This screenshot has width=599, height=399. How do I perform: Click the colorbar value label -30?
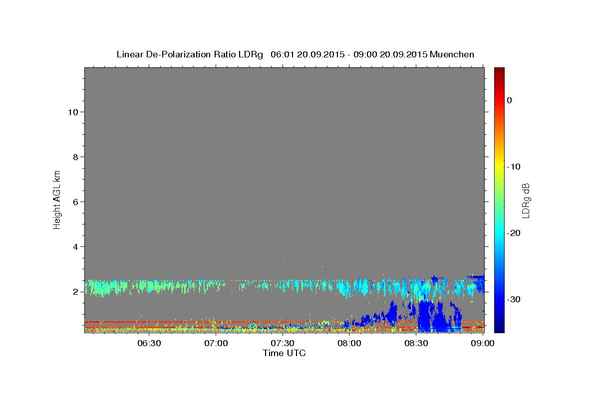pyautogui.click(x=513, y=299)
